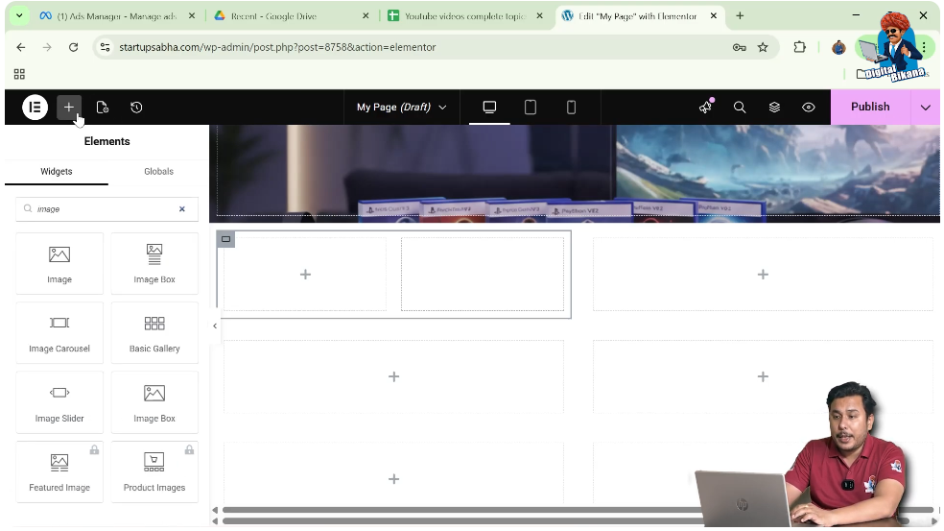Click plus in the selected container's left column
This screenshot has height=531, width=944.
pyautogui.click(x=305, y=275)
